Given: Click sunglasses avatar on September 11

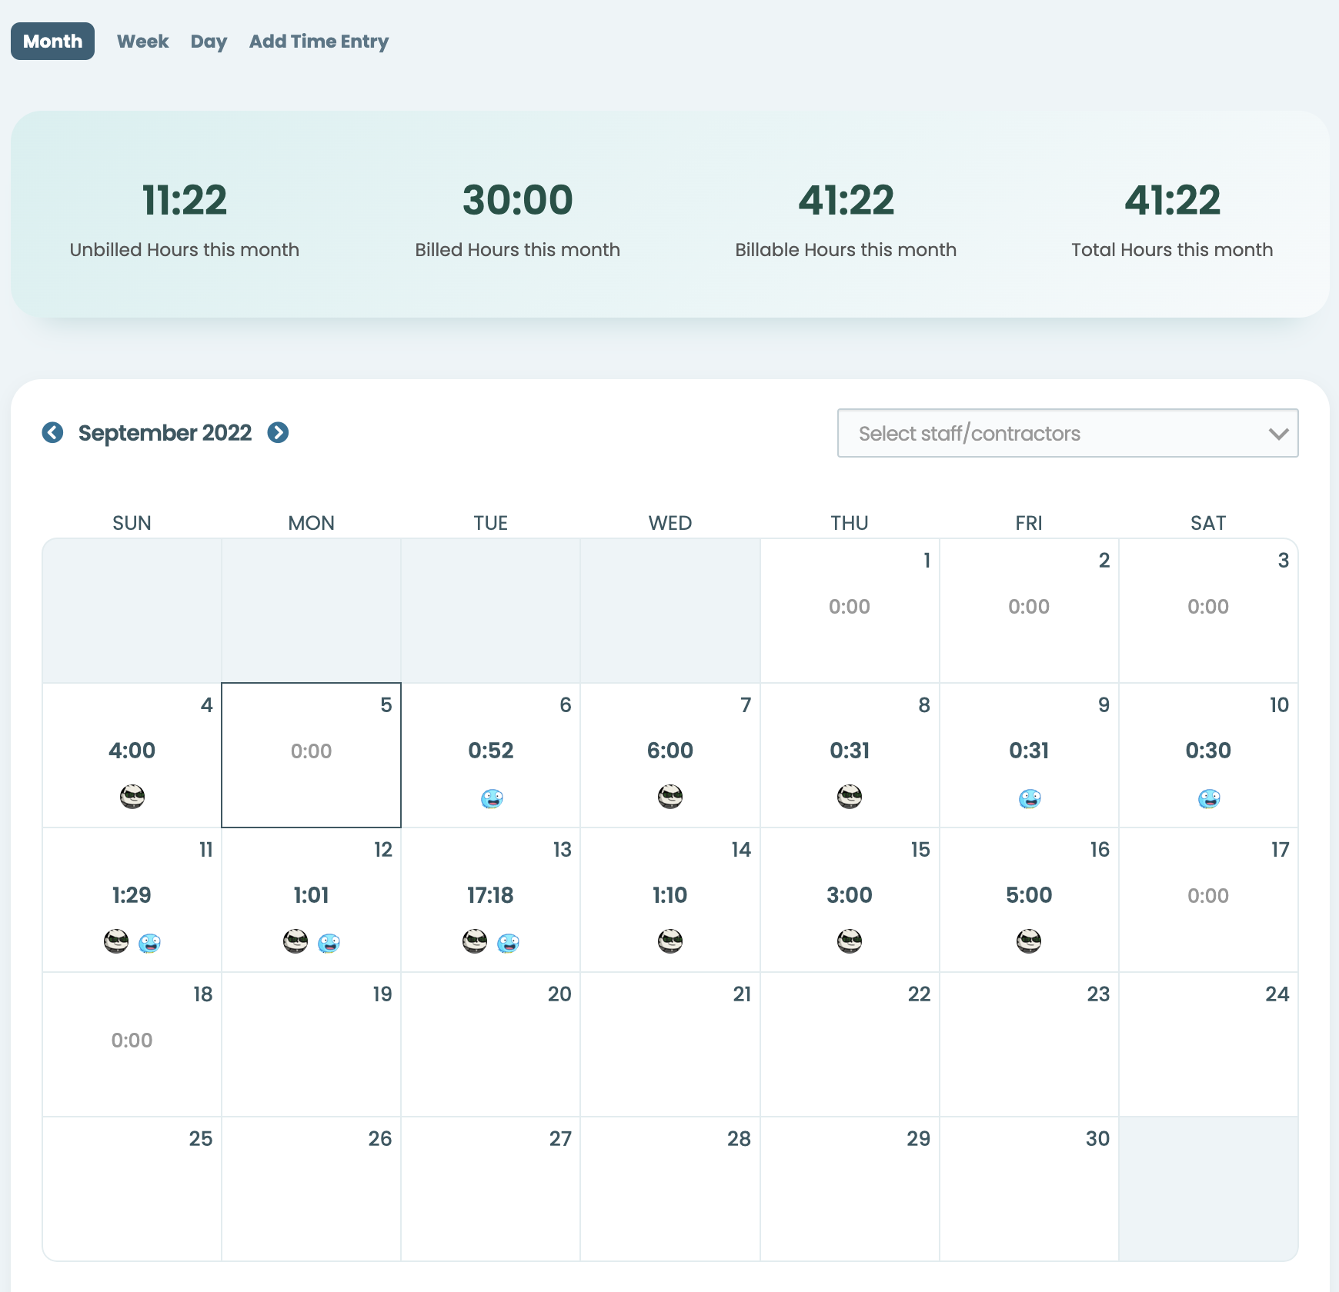Looking at the screenshot, I should 116,941.
